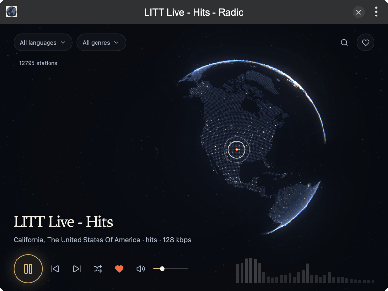The width and height of the screenshot is (388, 291).
Task: Shuffle to a random station
Action: (x=98, y=269)
